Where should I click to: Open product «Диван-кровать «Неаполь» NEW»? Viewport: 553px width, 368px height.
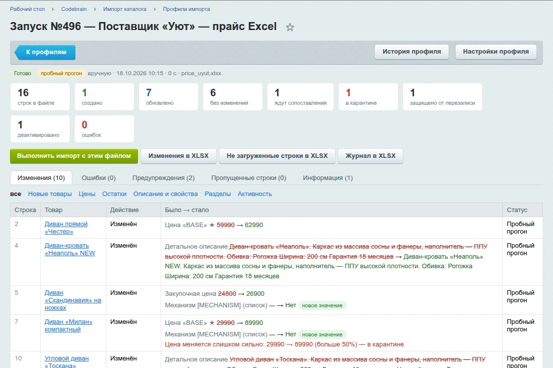click(x=70, y=250)
